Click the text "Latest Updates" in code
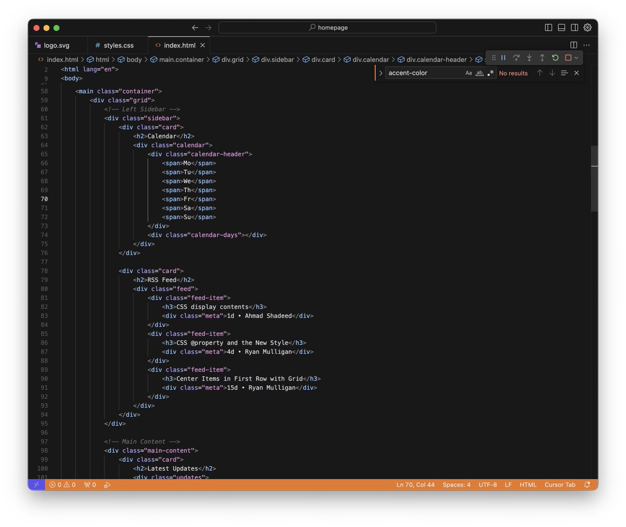The image size is (626, 527). pos(173,469)
